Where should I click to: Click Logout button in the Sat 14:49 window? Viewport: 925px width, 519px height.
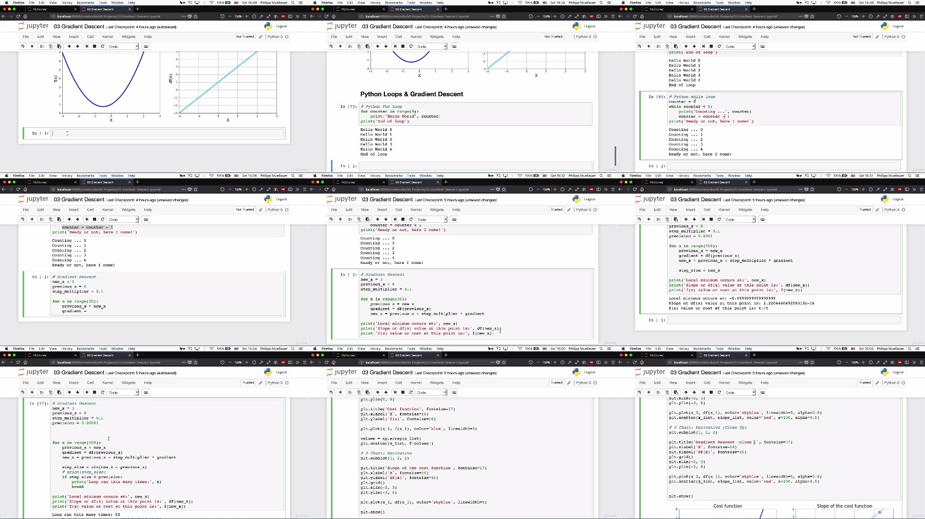coord(281,26)
